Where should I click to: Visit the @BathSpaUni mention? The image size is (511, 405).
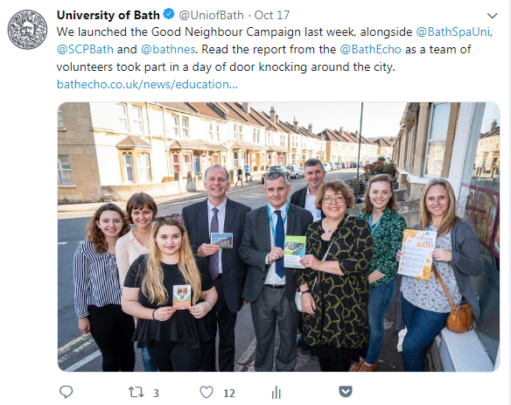tap(453, 32)
